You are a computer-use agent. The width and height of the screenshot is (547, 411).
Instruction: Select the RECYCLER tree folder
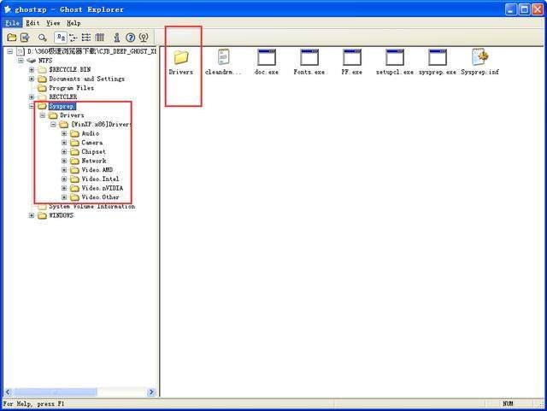(62, 97)
